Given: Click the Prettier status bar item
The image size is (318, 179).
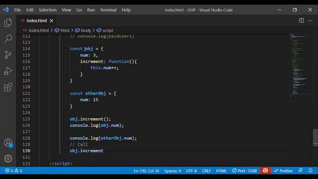Looking at the screenshot, I should (283, 171).
